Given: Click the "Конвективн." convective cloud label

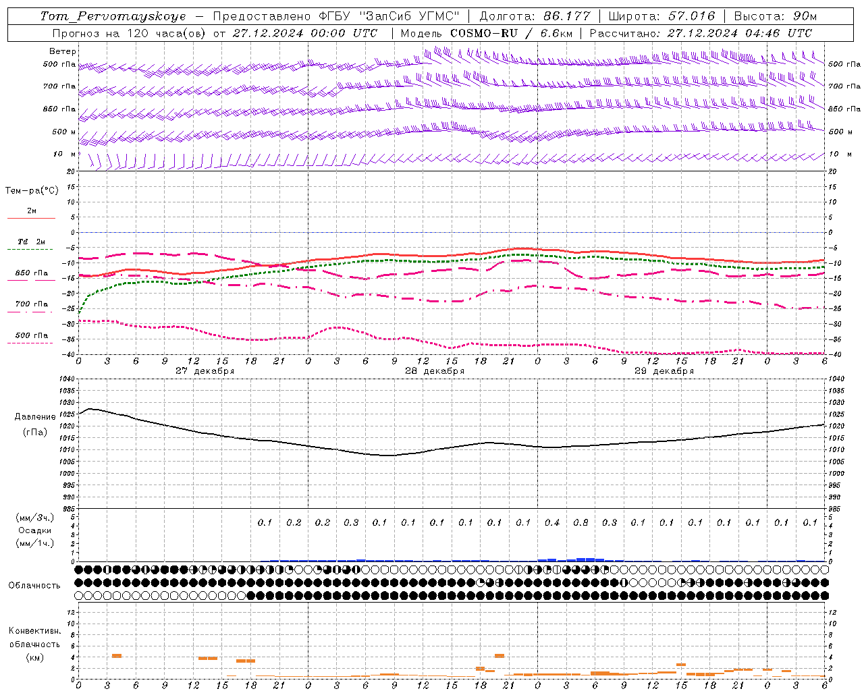Looking at the screenshot, I should 34,630.
